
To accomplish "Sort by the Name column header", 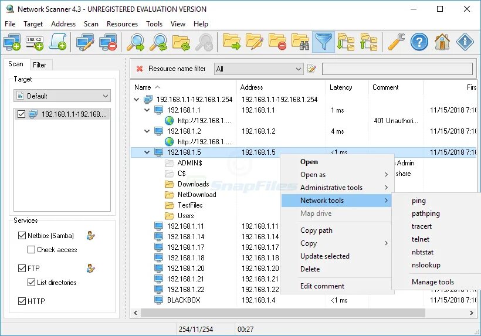I will [x=184, y=87].
